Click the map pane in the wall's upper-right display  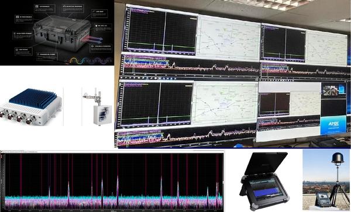326,48
